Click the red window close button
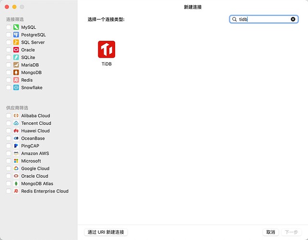Screen dimensions: 308x240 point(7,7)
